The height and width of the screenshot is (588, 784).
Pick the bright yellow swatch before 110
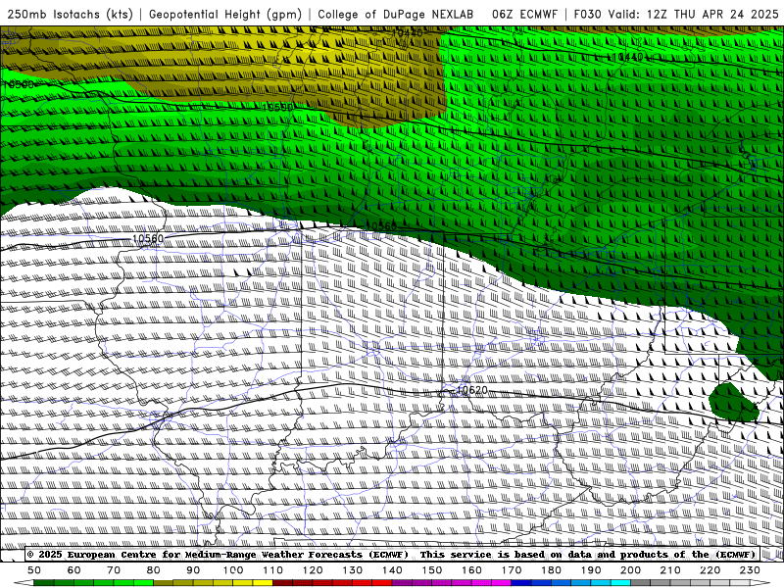(263, 583)
